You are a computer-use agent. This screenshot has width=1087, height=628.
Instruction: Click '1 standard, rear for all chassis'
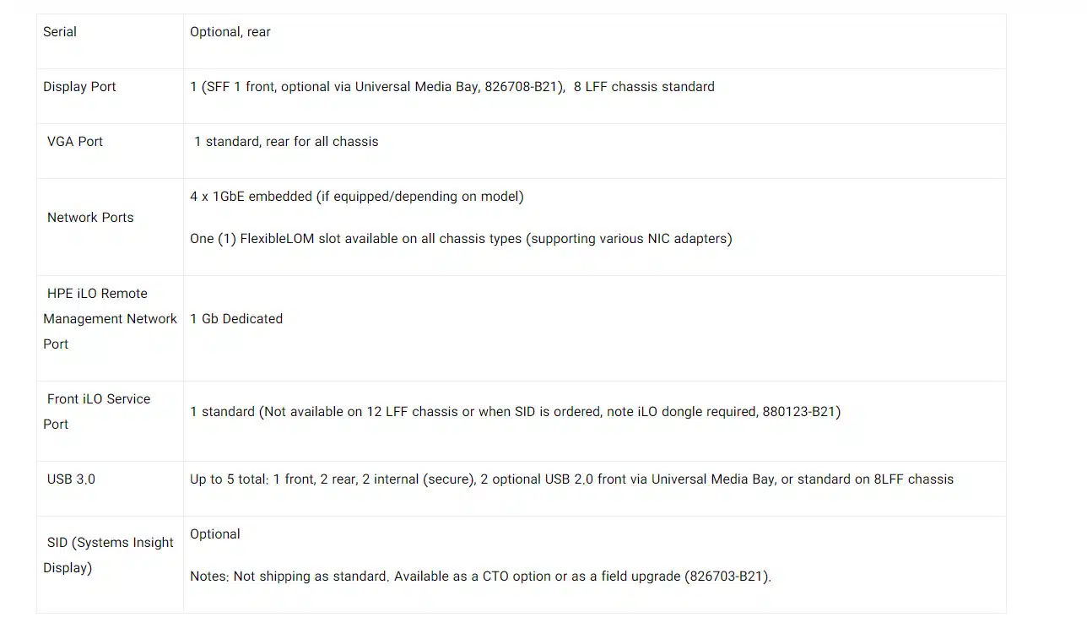click(286, 142)
